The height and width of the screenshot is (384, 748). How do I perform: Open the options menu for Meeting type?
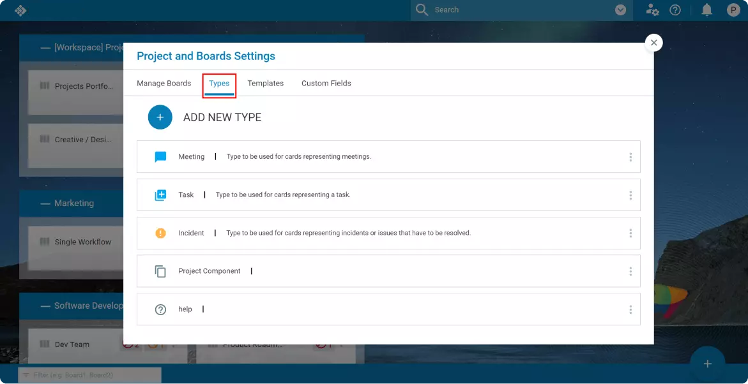630,157
